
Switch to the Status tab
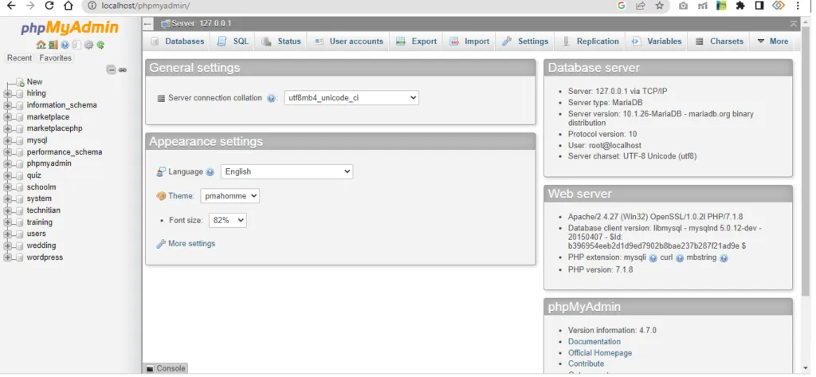point(281,41)
